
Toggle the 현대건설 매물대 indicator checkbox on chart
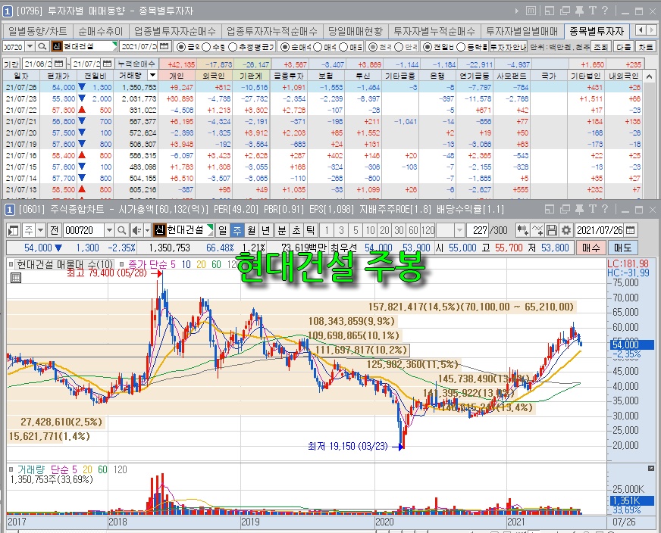point(11,264)
